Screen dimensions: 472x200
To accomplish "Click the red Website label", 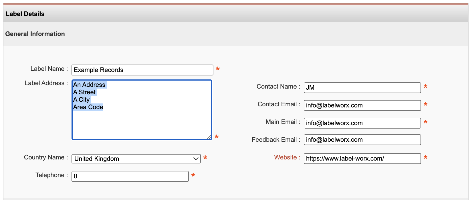I will point(285,157).
